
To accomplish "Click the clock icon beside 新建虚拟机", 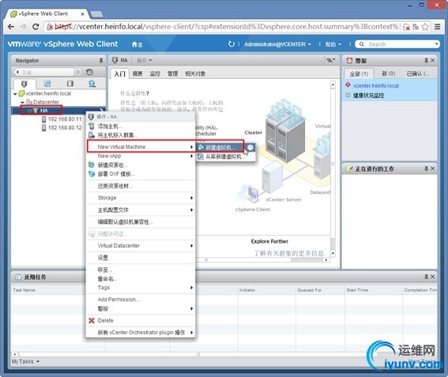I will (250, 147).
